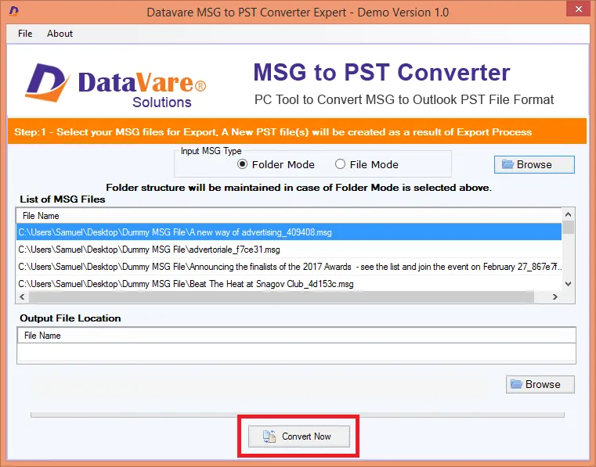Click the conversion progress bar
Image resolution: width=596 pixels, height=467 pixels.
tap(298, 415)
